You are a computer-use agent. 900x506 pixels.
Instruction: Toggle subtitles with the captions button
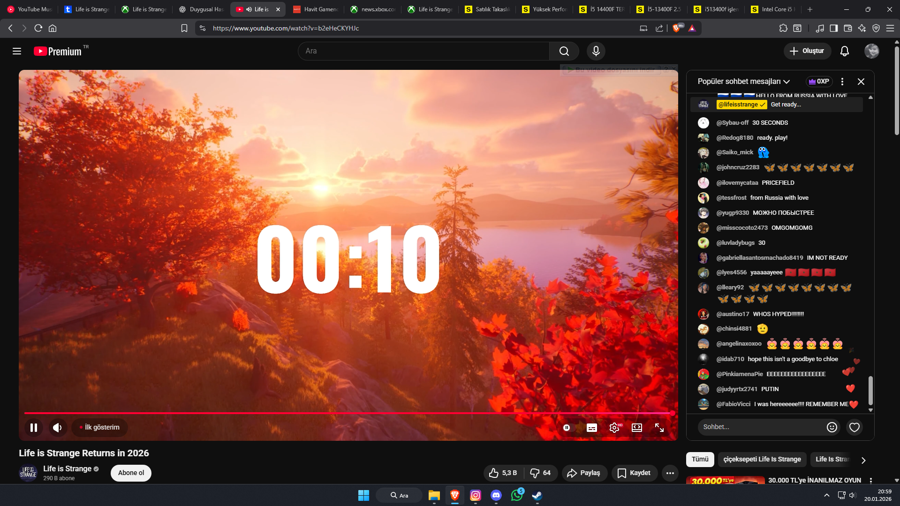coord(592,428)
